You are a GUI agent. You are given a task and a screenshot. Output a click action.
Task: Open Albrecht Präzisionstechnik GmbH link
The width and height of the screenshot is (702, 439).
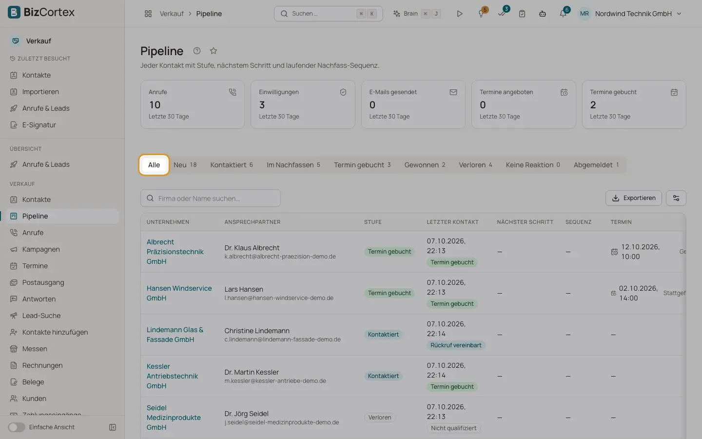[x=175, y=252]
